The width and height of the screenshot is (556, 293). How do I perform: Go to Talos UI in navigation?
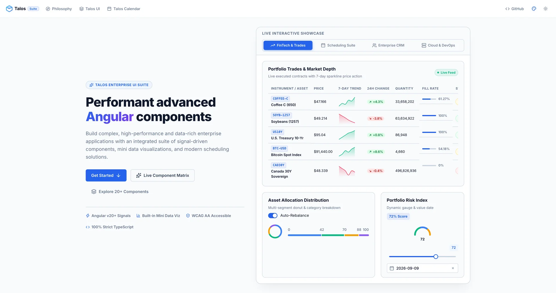tap(89, 9)
